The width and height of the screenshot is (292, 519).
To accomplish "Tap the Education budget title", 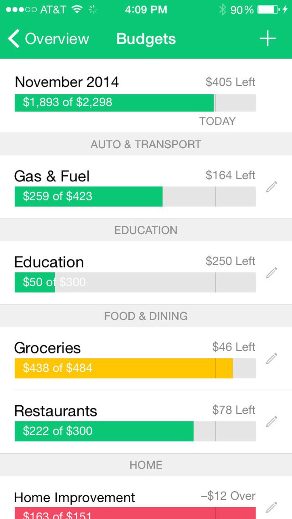I will [49, 262].
